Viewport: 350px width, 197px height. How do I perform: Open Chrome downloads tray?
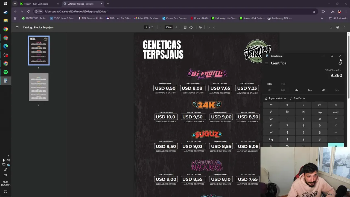[333, 11]
